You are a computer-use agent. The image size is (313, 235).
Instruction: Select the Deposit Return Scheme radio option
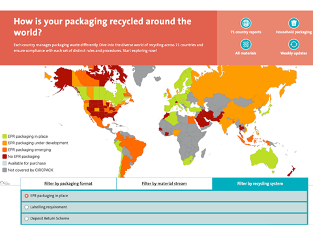(x=27, y=219)
